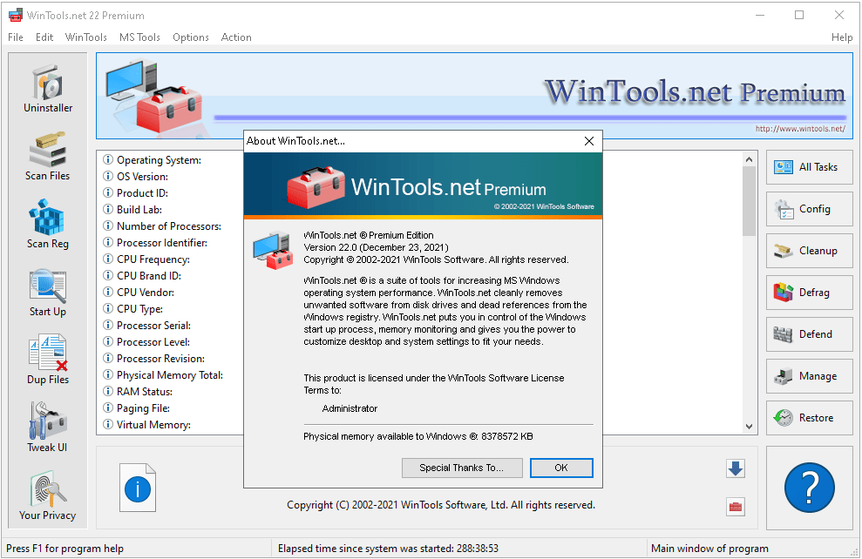Open the Start Up manager
Viewport: 862px width, 559px height.
[48, 293]
